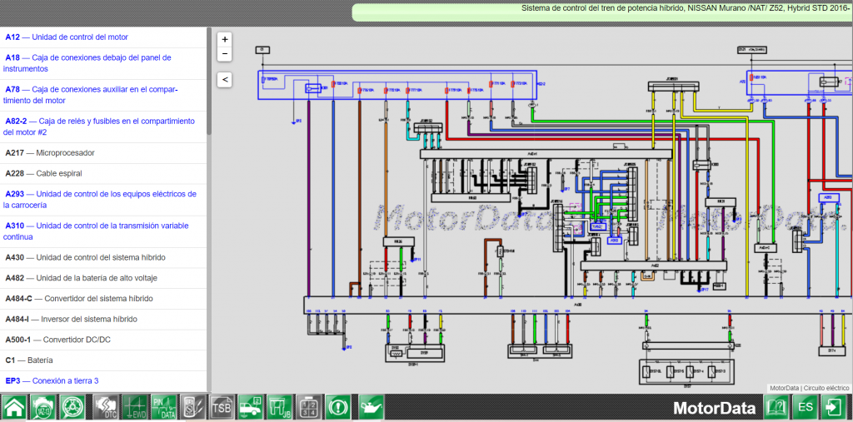Select A78 Caja de conexiones auxiliar
853x422 pixels.
point(103,95)
